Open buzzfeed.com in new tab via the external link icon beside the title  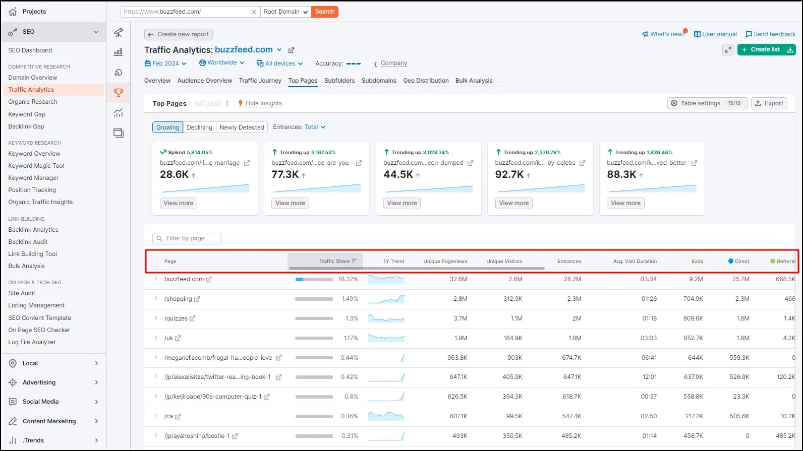click(291, 50)
